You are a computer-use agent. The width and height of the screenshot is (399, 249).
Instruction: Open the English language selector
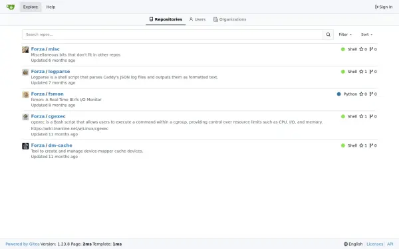point(353,244)
